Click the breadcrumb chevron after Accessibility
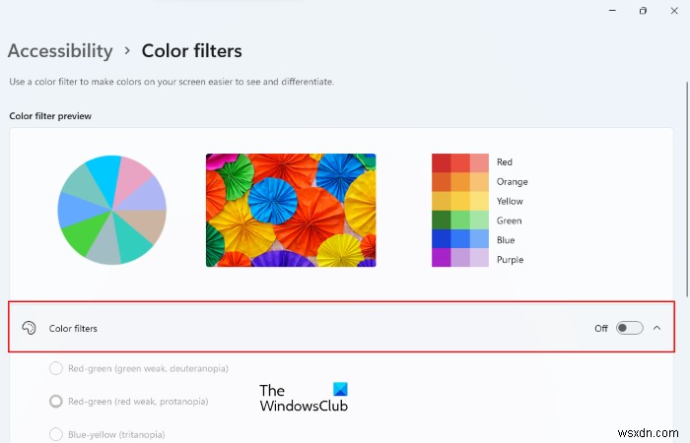 pos(127,51)
